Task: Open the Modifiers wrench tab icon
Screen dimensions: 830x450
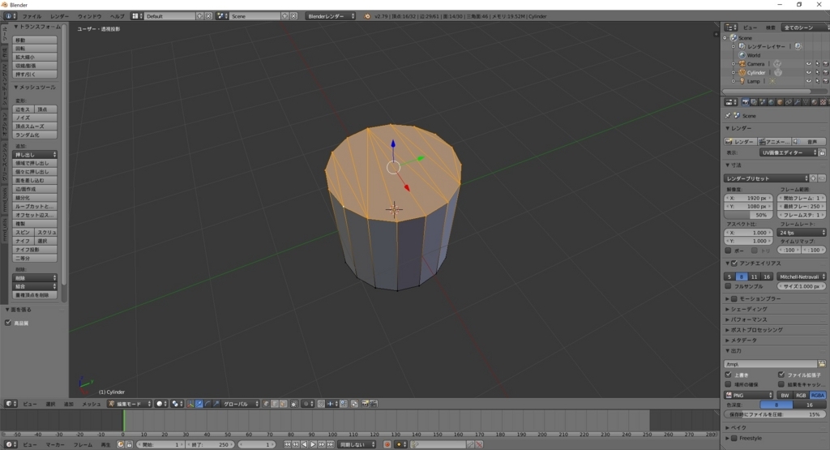Action: tap(798, 102)
